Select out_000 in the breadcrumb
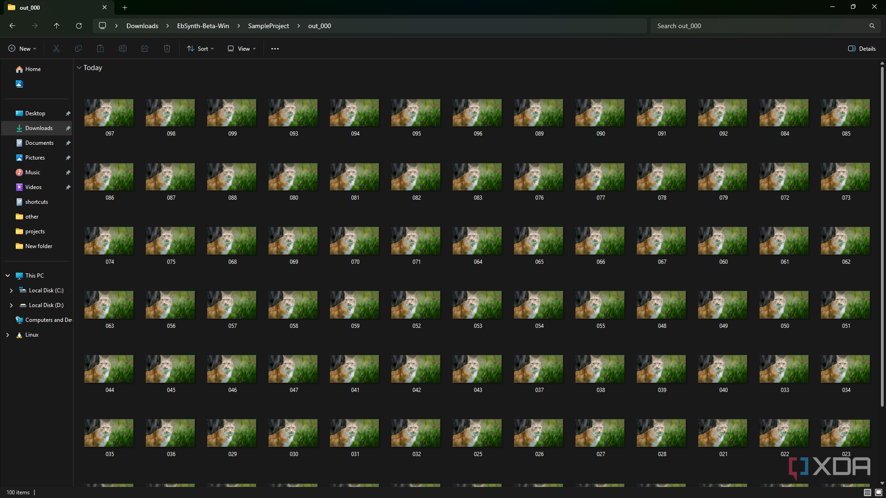Image resolution: width=886 pixels, height=498 pixels. [319, 26]
